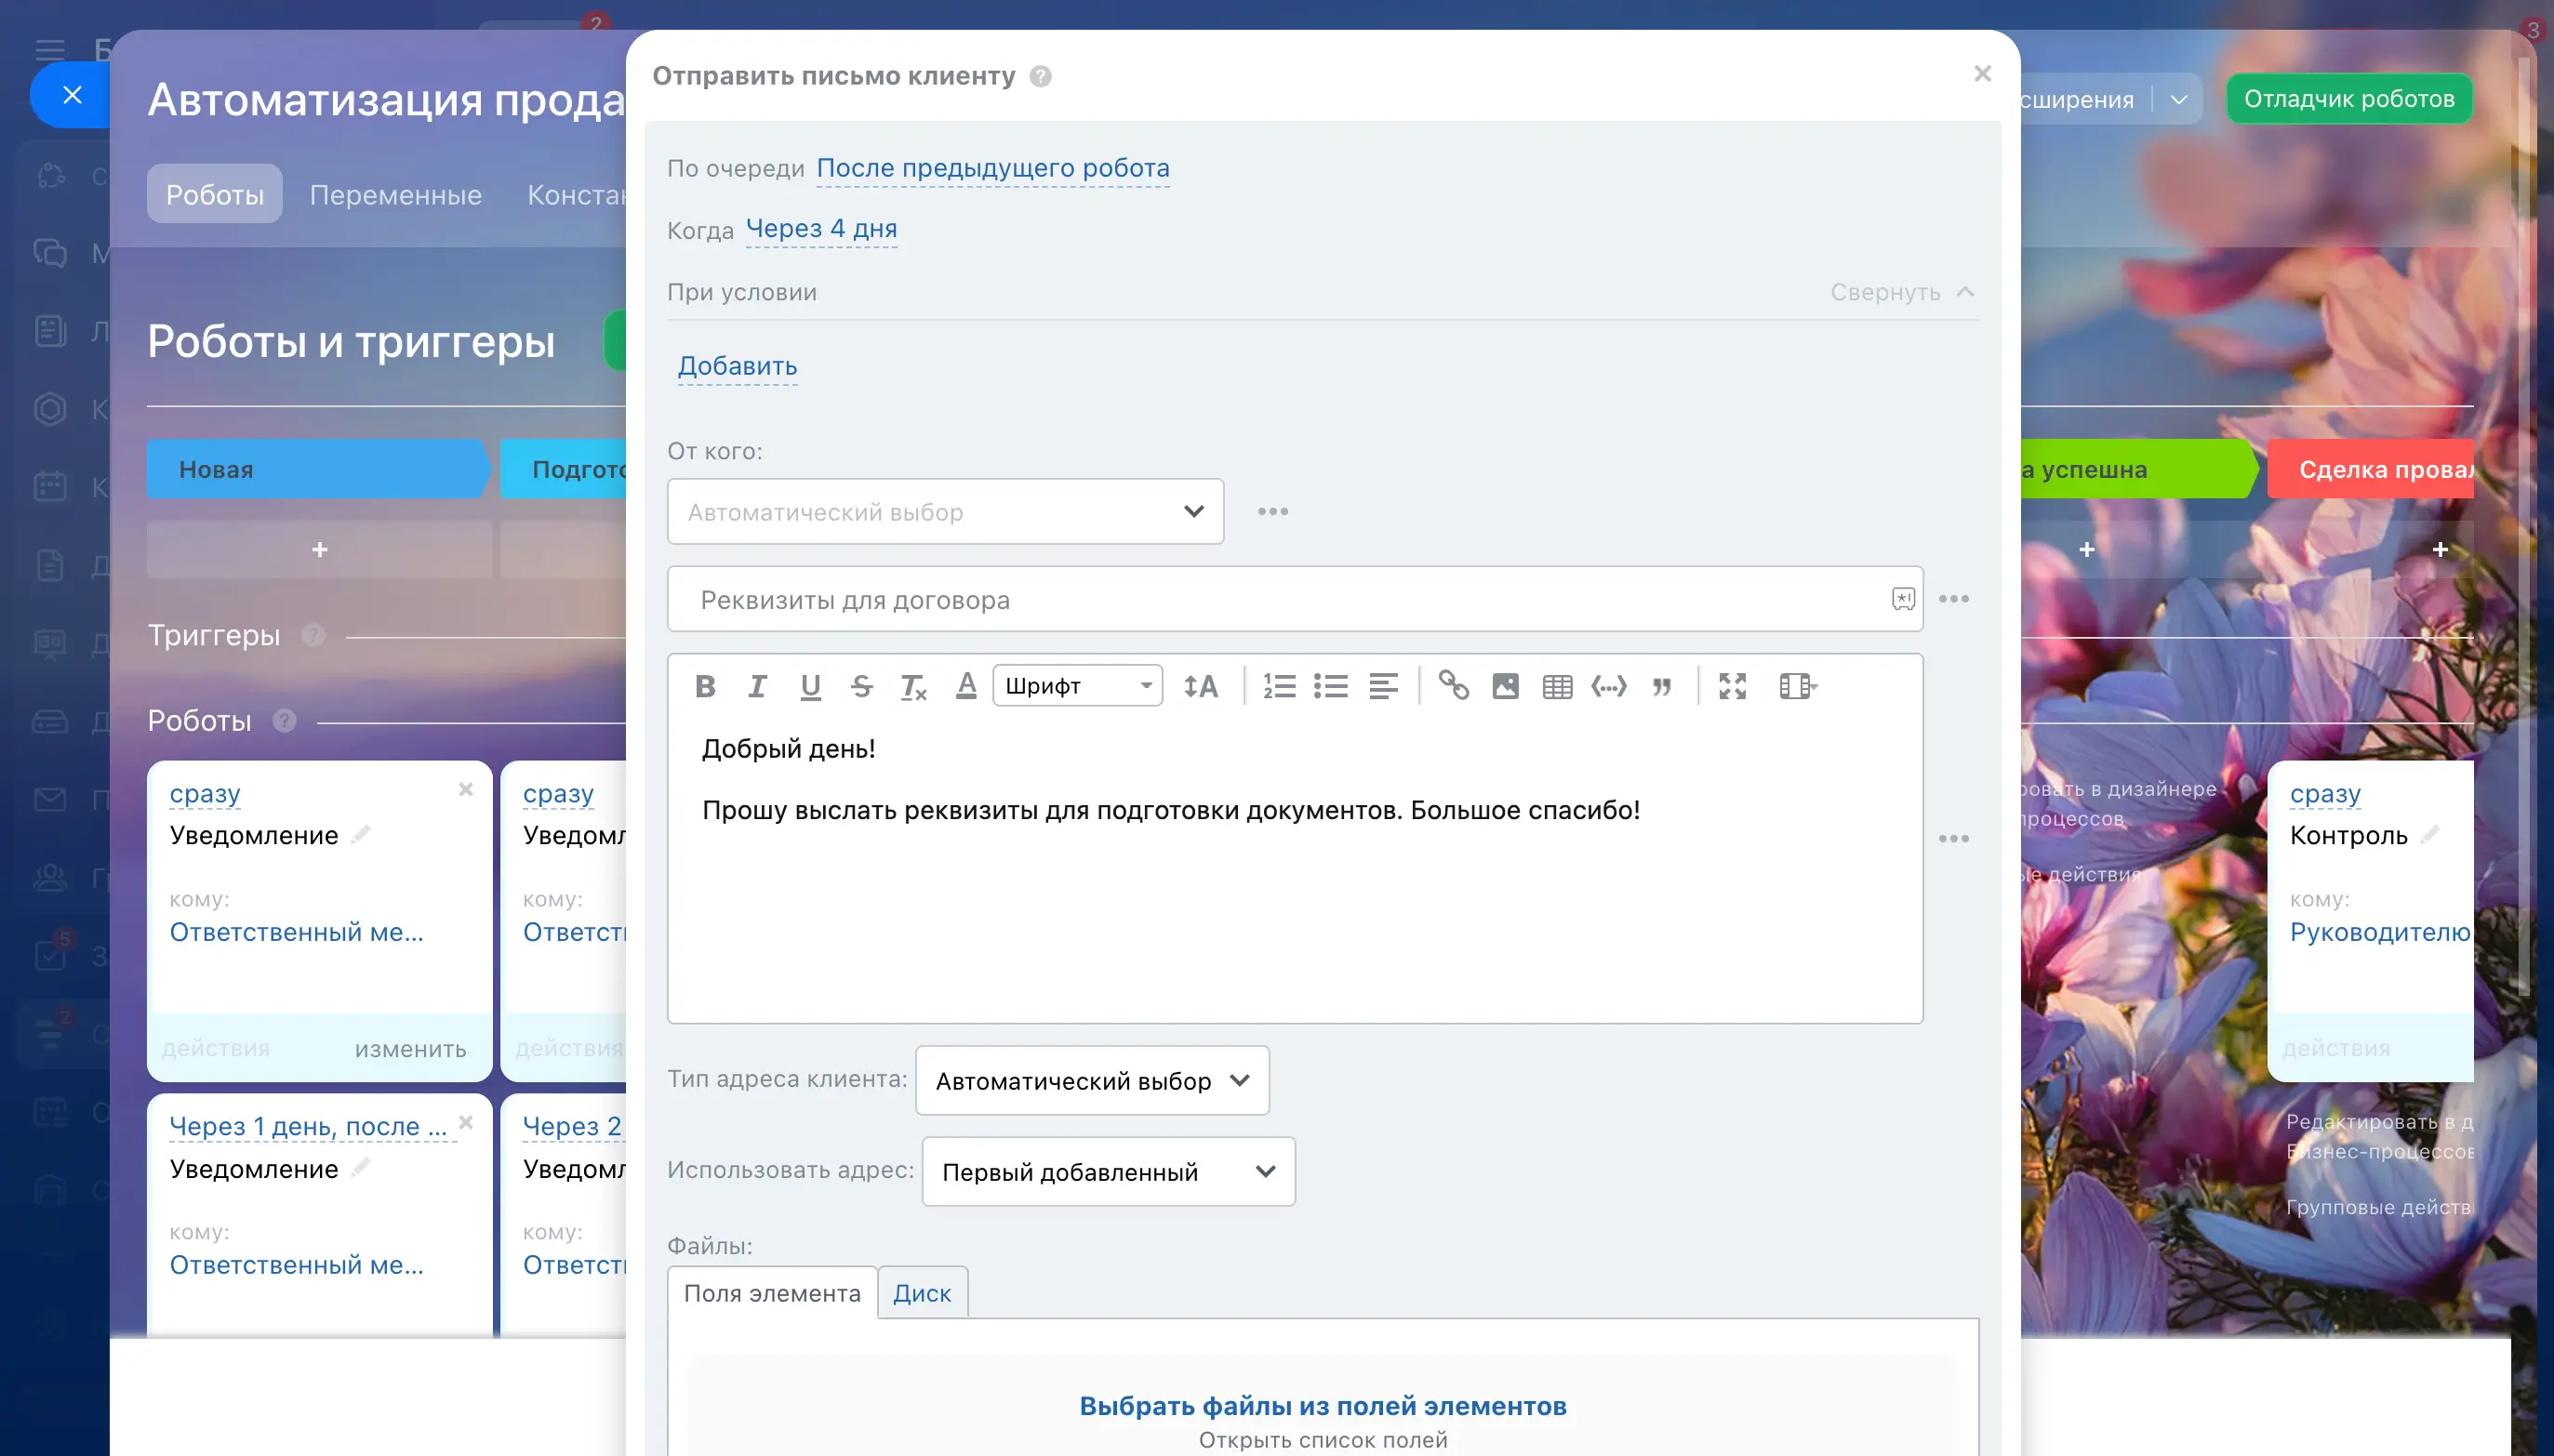Open the От кого sender dropdown
Screen dimensions: 2554x1456
click(944, 512)
